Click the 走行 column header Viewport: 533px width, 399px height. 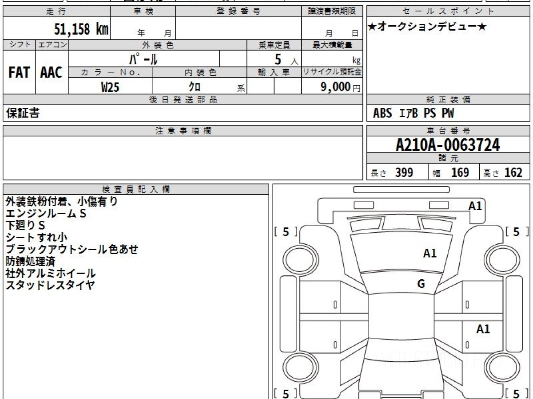[x=56, y=12]
